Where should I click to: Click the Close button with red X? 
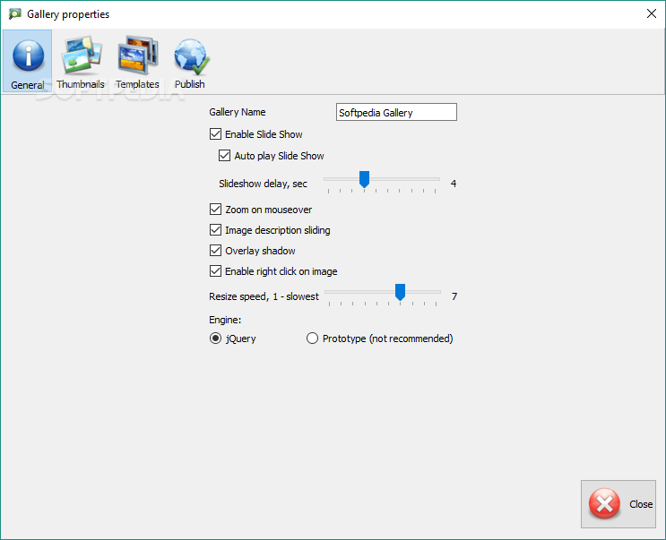pos(618,504)
